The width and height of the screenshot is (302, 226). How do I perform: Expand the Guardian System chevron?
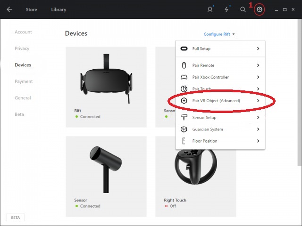click(x=258, y=129)
